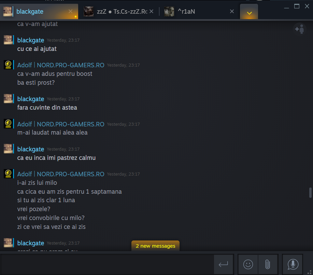The image size is (313, 275).
Task: Open Adolf | NORD.PRO-GAMERS.RO name above 'm-ai laudat'
Action: tap(61, 124)
